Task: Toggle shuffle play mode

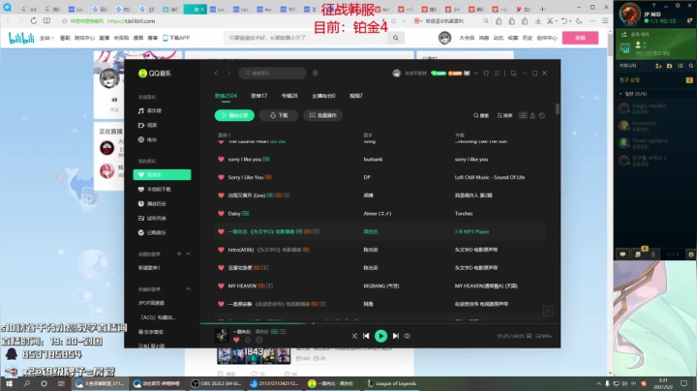Action: point(354,336)
